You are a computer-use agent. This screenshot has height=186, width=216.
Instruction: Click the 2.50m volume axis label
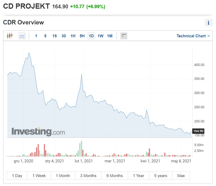(199, 151)
